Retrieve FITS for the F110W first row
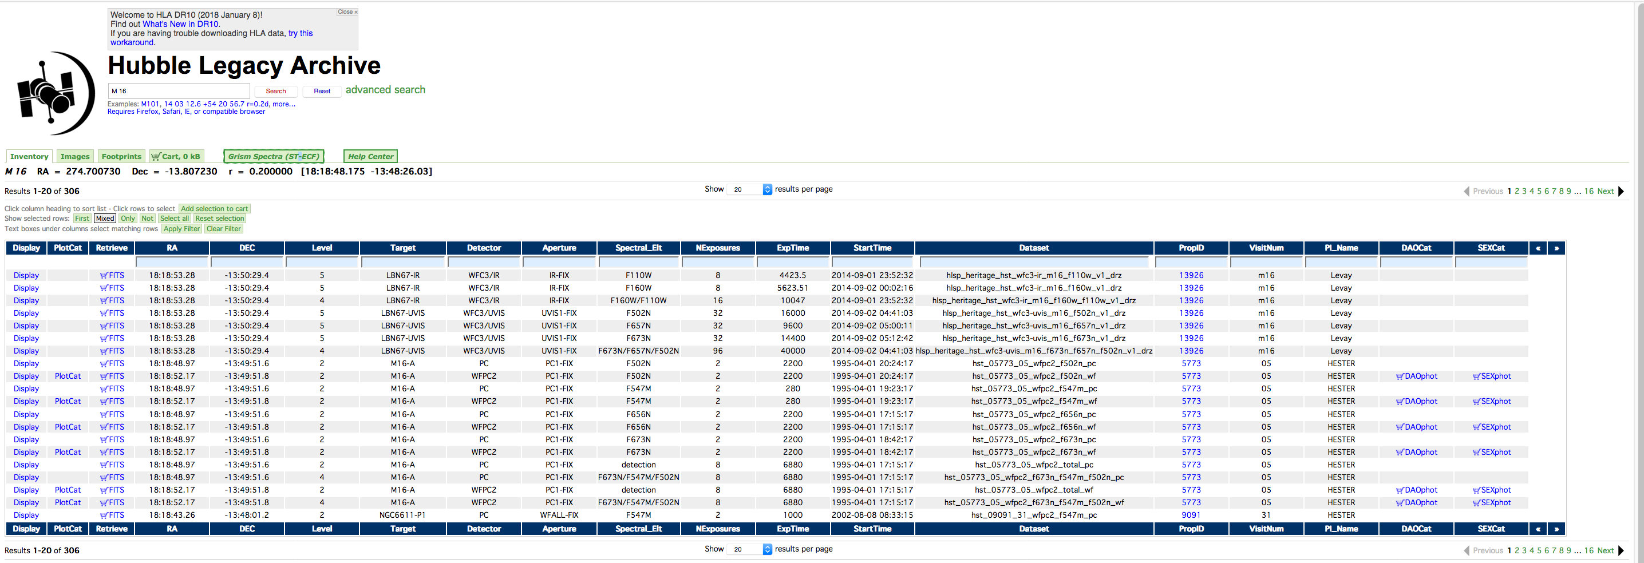Image resolution: width=1644 pixels, height=563 pixels. click(x=112, y=275)
